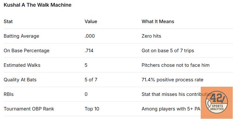Click the Tournament OBP Rank label

[29, 109]
